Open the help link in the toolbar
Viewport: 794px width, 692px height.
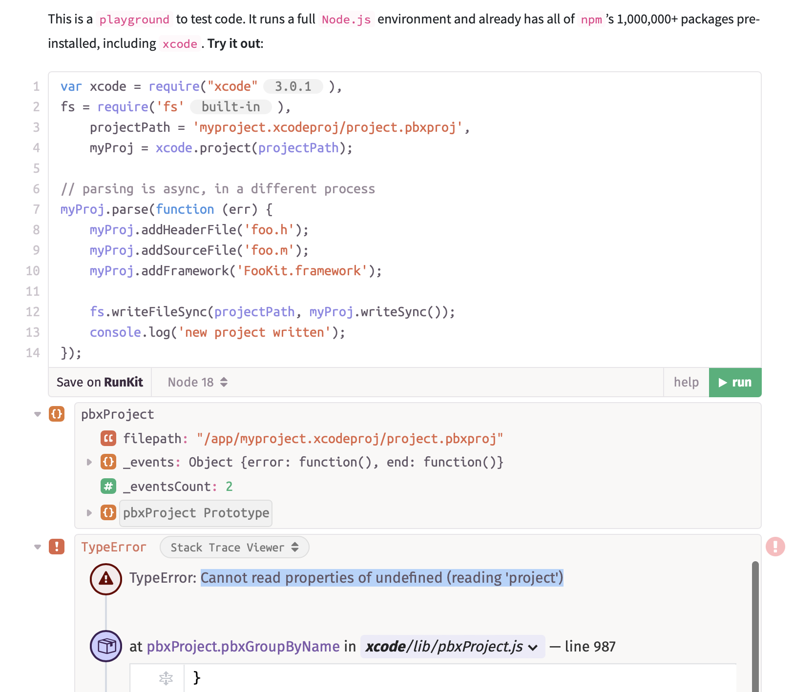686,382
